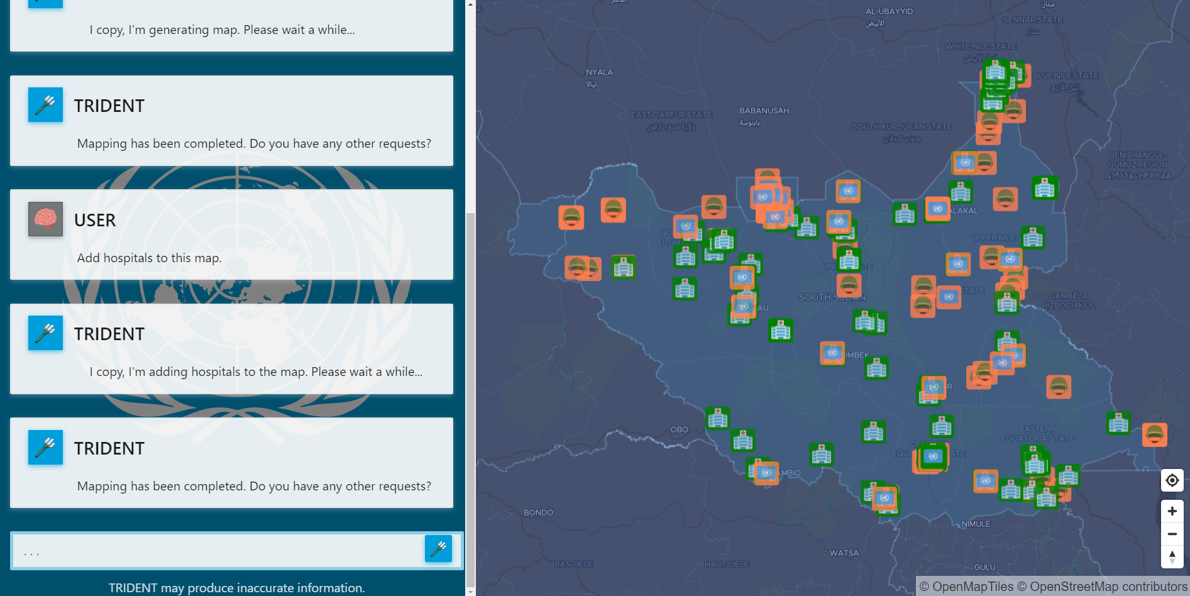Click the lower pitch arrow control
Image resolution: width=1190 pixels, height=596 pixels.
(1172, 560)
